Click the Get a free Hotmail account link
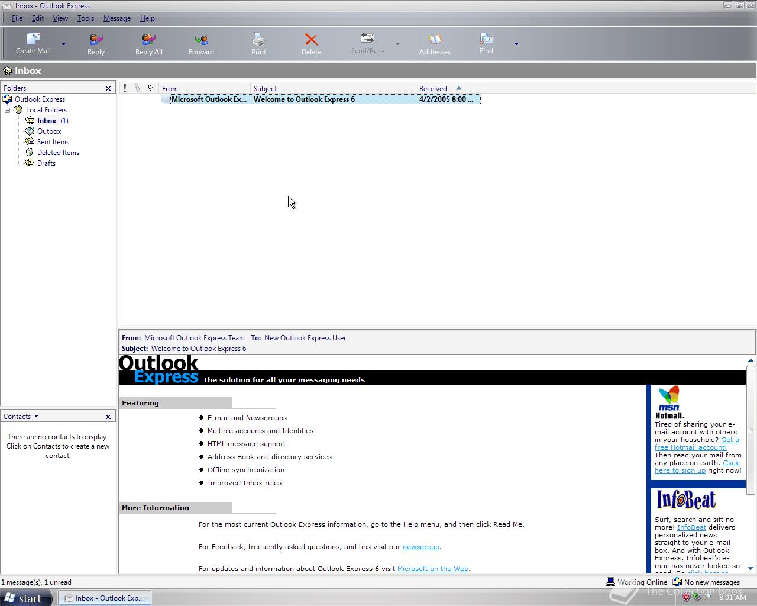Image resolution: width=757 pixels, height=606 pixels. [697, 444]
